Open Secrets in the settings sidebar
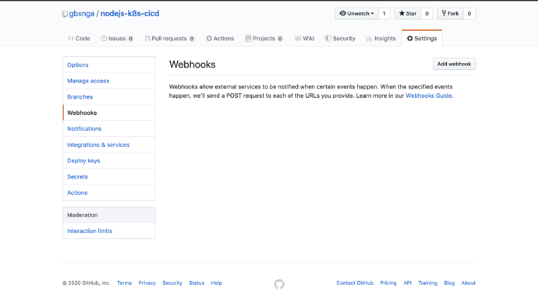 77,177
